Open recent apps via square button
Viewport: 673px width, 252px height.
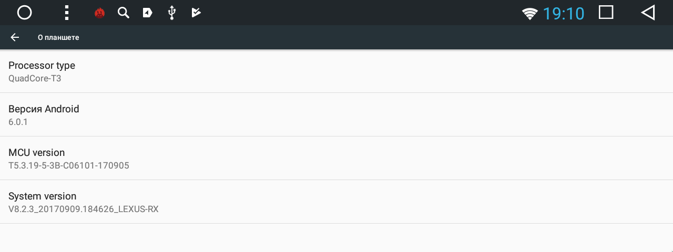click(606, 13)
